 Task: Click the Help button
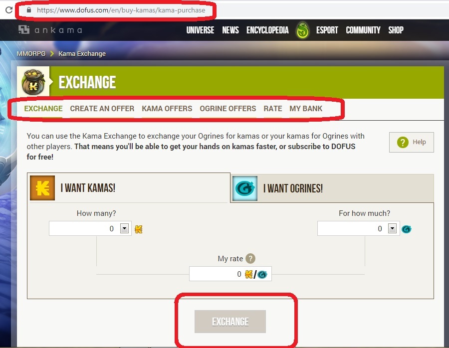click(411, 142)
